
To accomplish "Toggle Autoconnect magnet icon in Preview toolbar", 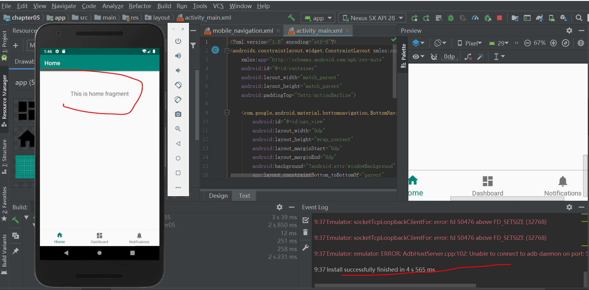I will (x=434, y=57).
